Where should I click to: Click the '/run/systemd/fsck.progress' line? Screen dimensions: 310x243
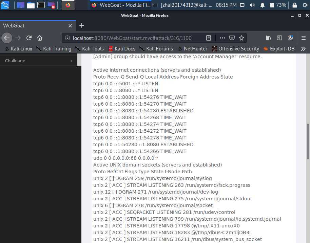click(172, 185)
